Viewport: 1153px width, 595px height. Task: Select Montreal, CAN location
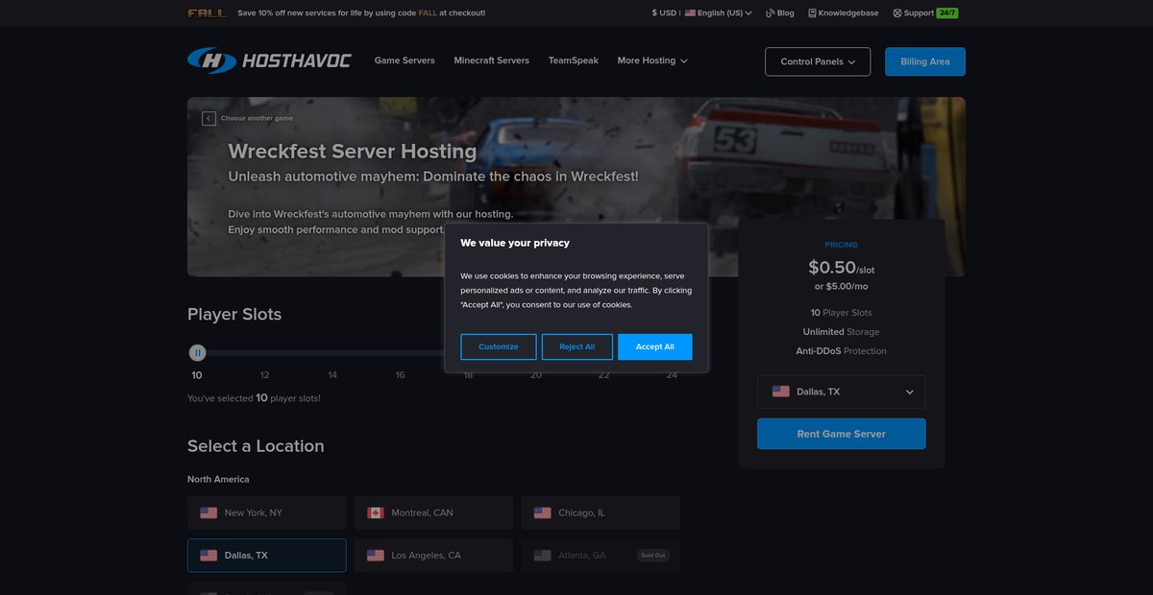pos(434,512)
